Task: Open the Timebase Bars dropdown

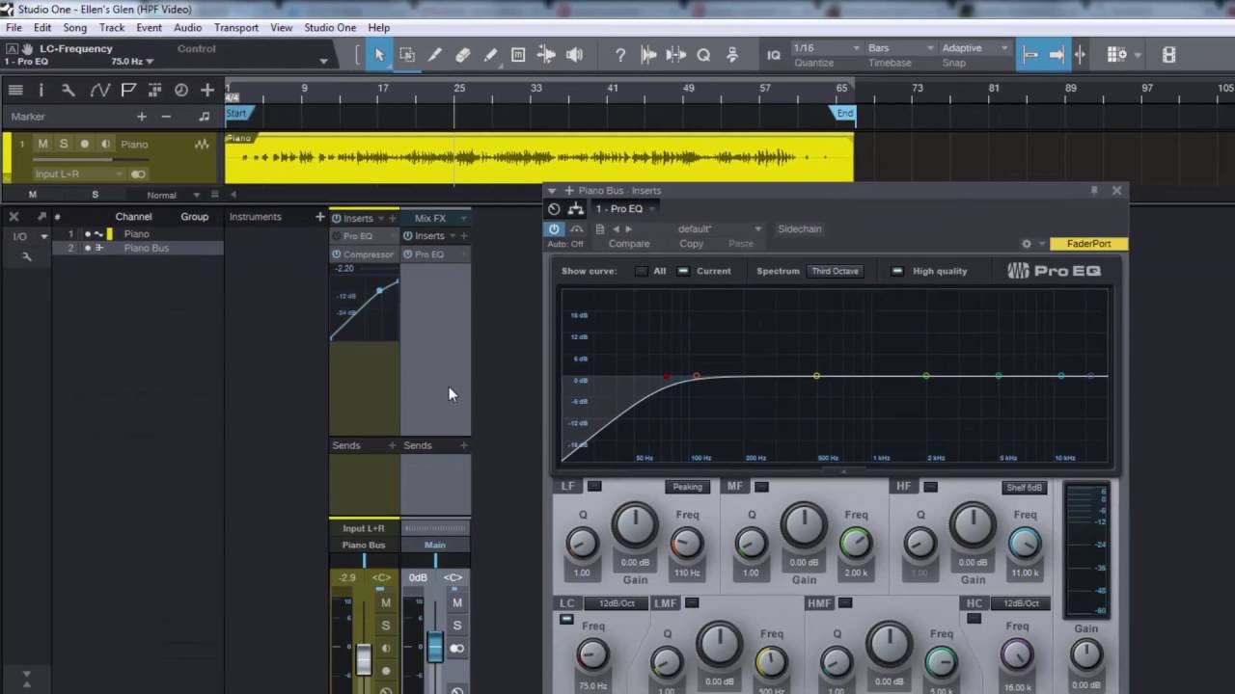Action: 901,48
